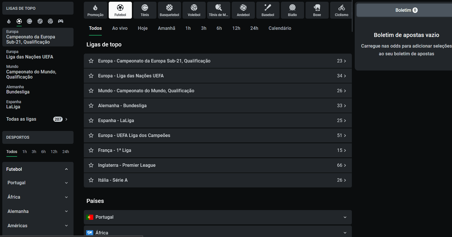Filter sidebar sports by 12h
Viewport: 452px width, 237px height.
tap(54, 152)
